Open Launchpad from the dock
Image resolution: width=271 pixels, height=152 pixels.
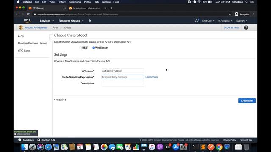32,147
